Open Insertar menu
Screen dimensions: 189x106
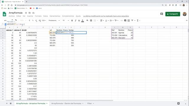point(30,16)
